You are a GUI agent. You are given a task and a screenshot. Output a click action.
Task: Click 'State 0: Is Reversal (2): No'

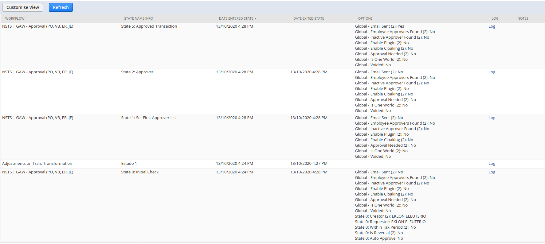point(379,233)
